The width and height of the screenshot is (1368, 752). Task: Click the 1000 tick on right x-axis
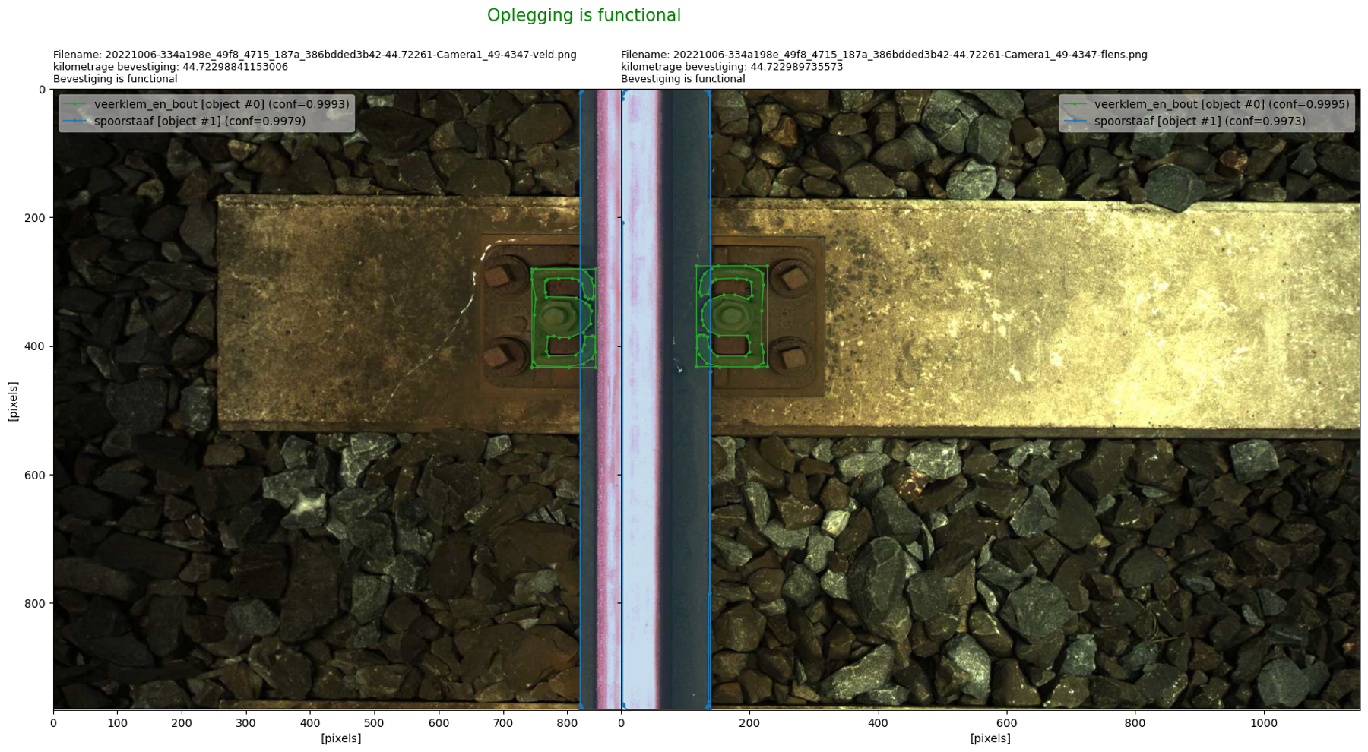pos(1263,723)
